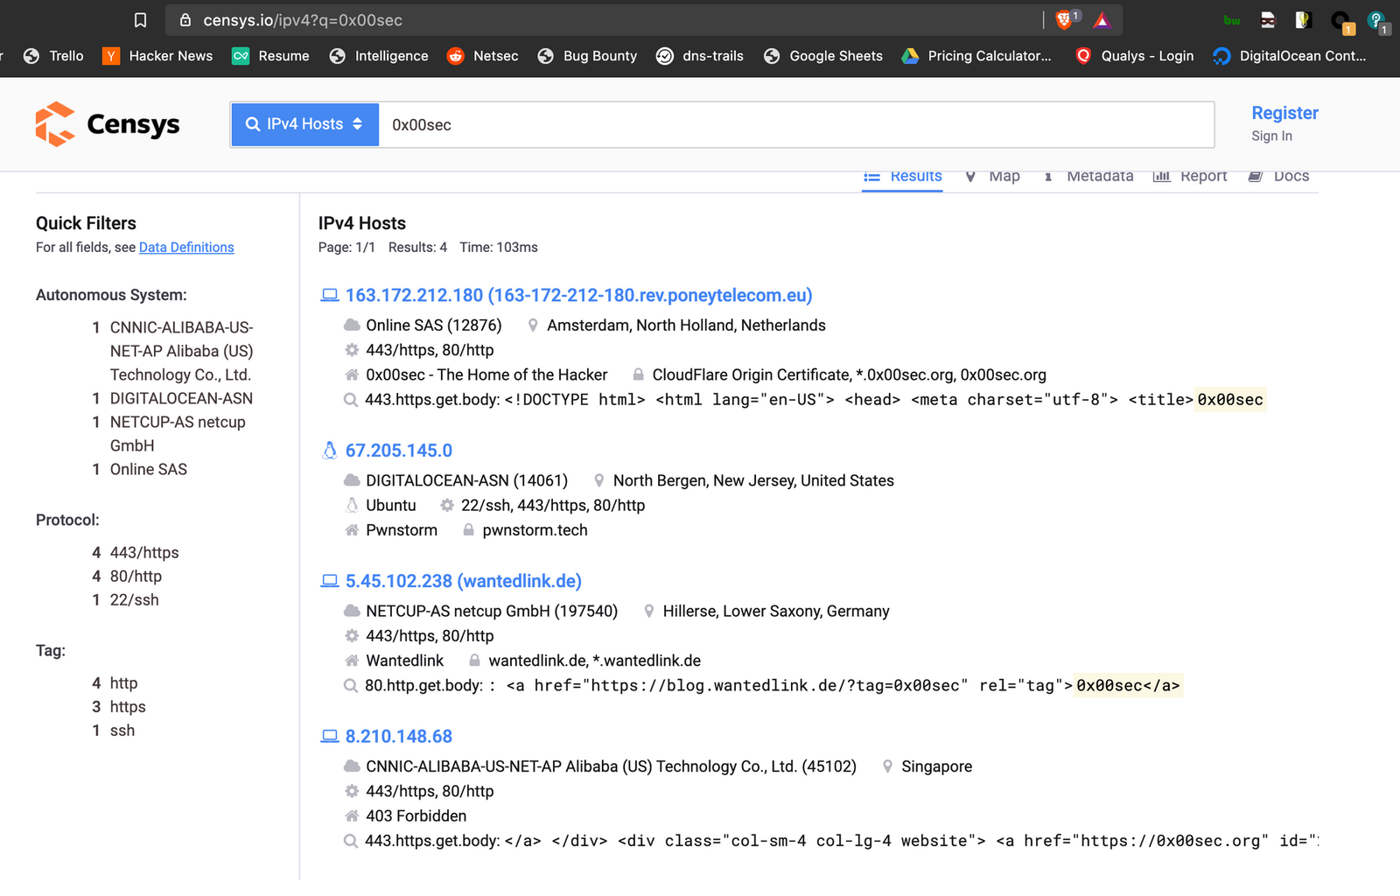Image resolution: width=1400 pixels, height=896 pixels.
Task: Open the Qualys - Login bookmark
Action: point(1134,56)
